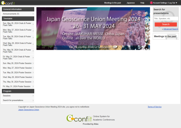The width and height of the screenshot is (181, 128).
Task: Open Wed. May 29 Orals & Poster Flash Talks
Action: tap(18, 44)
